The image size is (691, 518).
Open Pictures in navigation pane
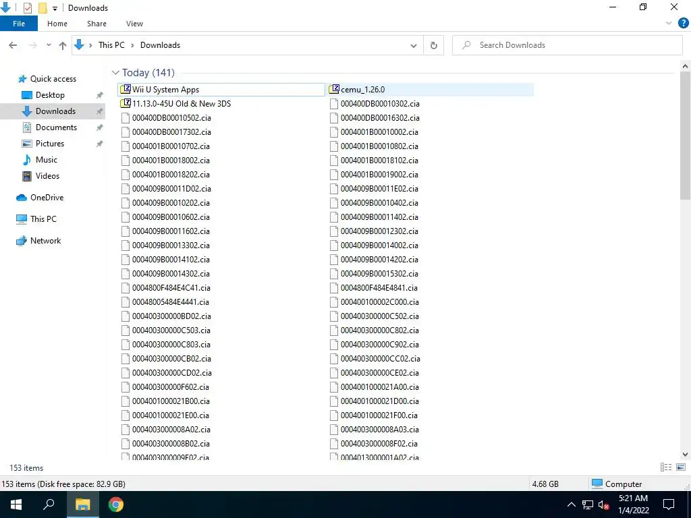[49, 144]
